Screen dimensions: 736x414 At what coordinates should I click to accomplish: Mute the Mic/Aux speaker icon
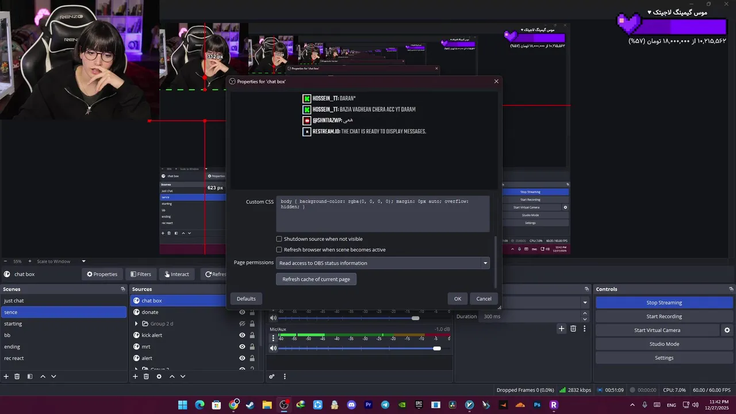(x=273, y=348)
